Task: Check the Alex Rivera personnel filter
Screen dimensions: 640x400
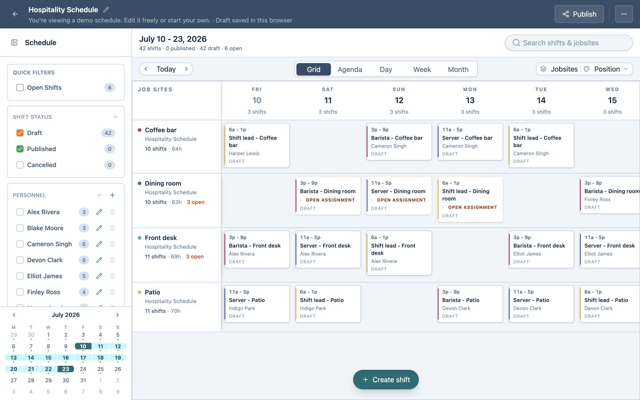Action: pos(20,212)
